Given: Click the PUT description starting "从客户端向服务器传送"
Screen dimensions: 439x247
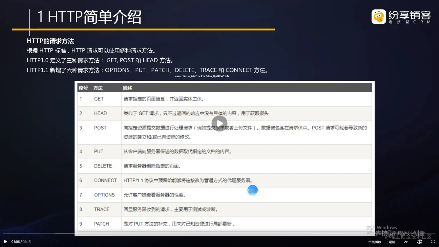Looking at the screenshot, I should coord(178,152).
